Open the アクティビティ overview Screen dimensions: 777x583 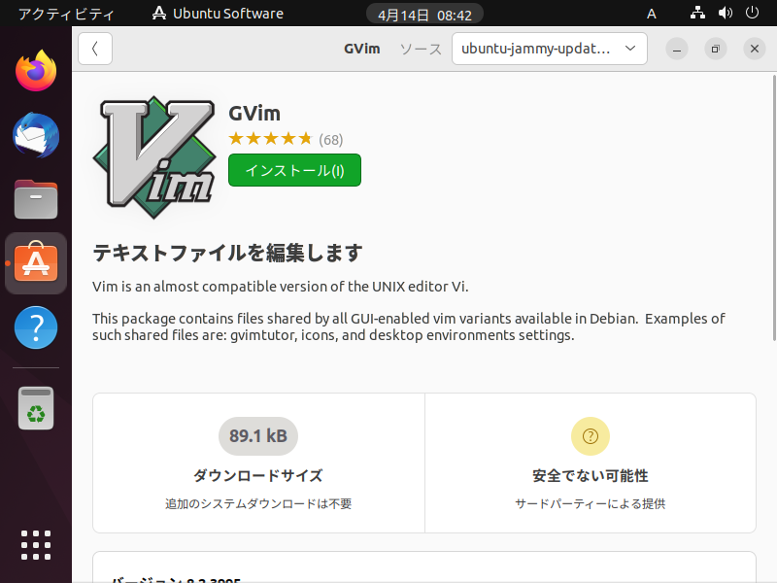coord(66,14)
